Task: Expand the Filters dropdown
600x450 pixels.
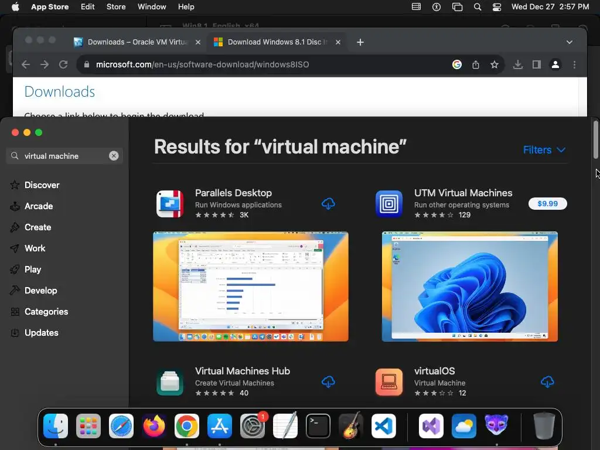Action: (544, 150)
